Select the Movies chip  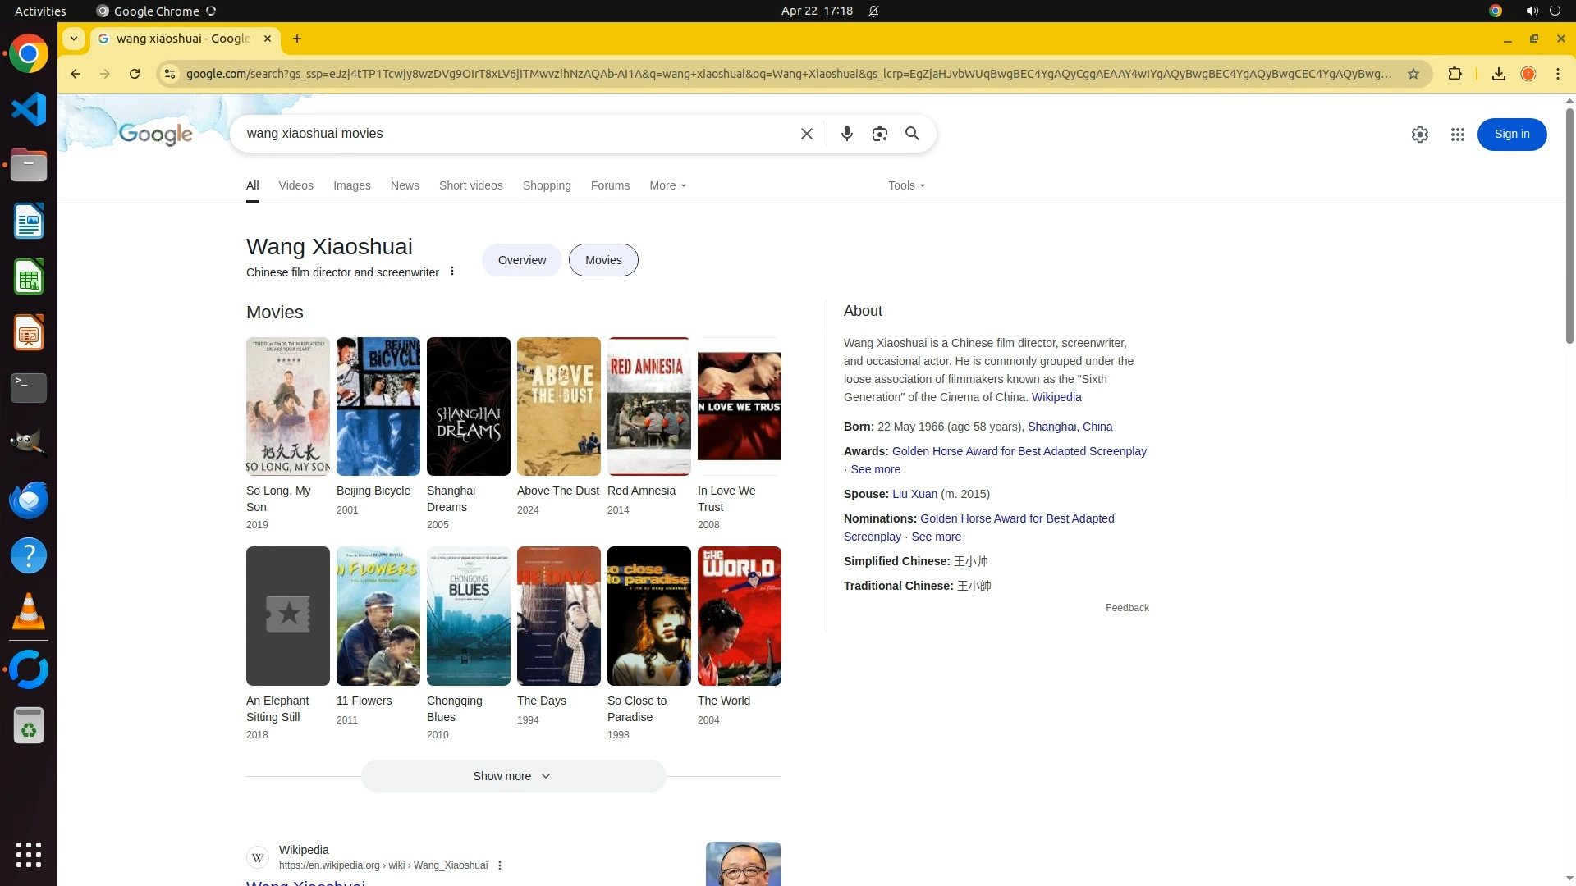tap(603, 260)
